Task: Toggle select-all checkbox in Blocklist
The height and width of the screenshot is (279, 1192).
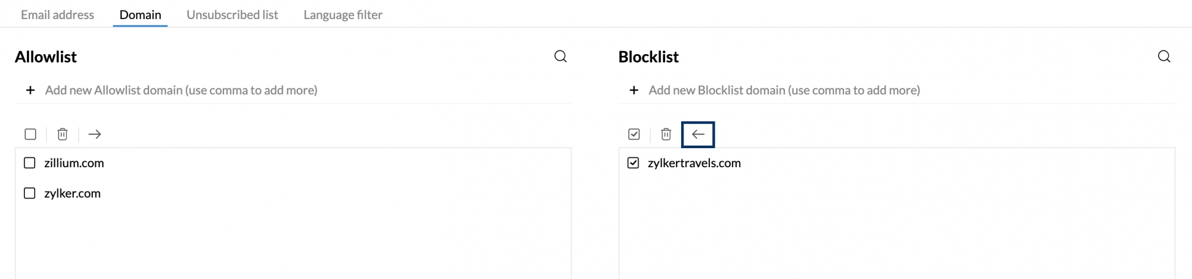Action: [634, 134]
